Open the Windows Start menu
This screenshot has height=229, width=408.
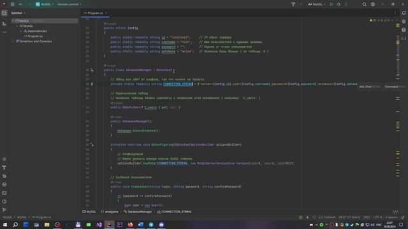point(5,225)
